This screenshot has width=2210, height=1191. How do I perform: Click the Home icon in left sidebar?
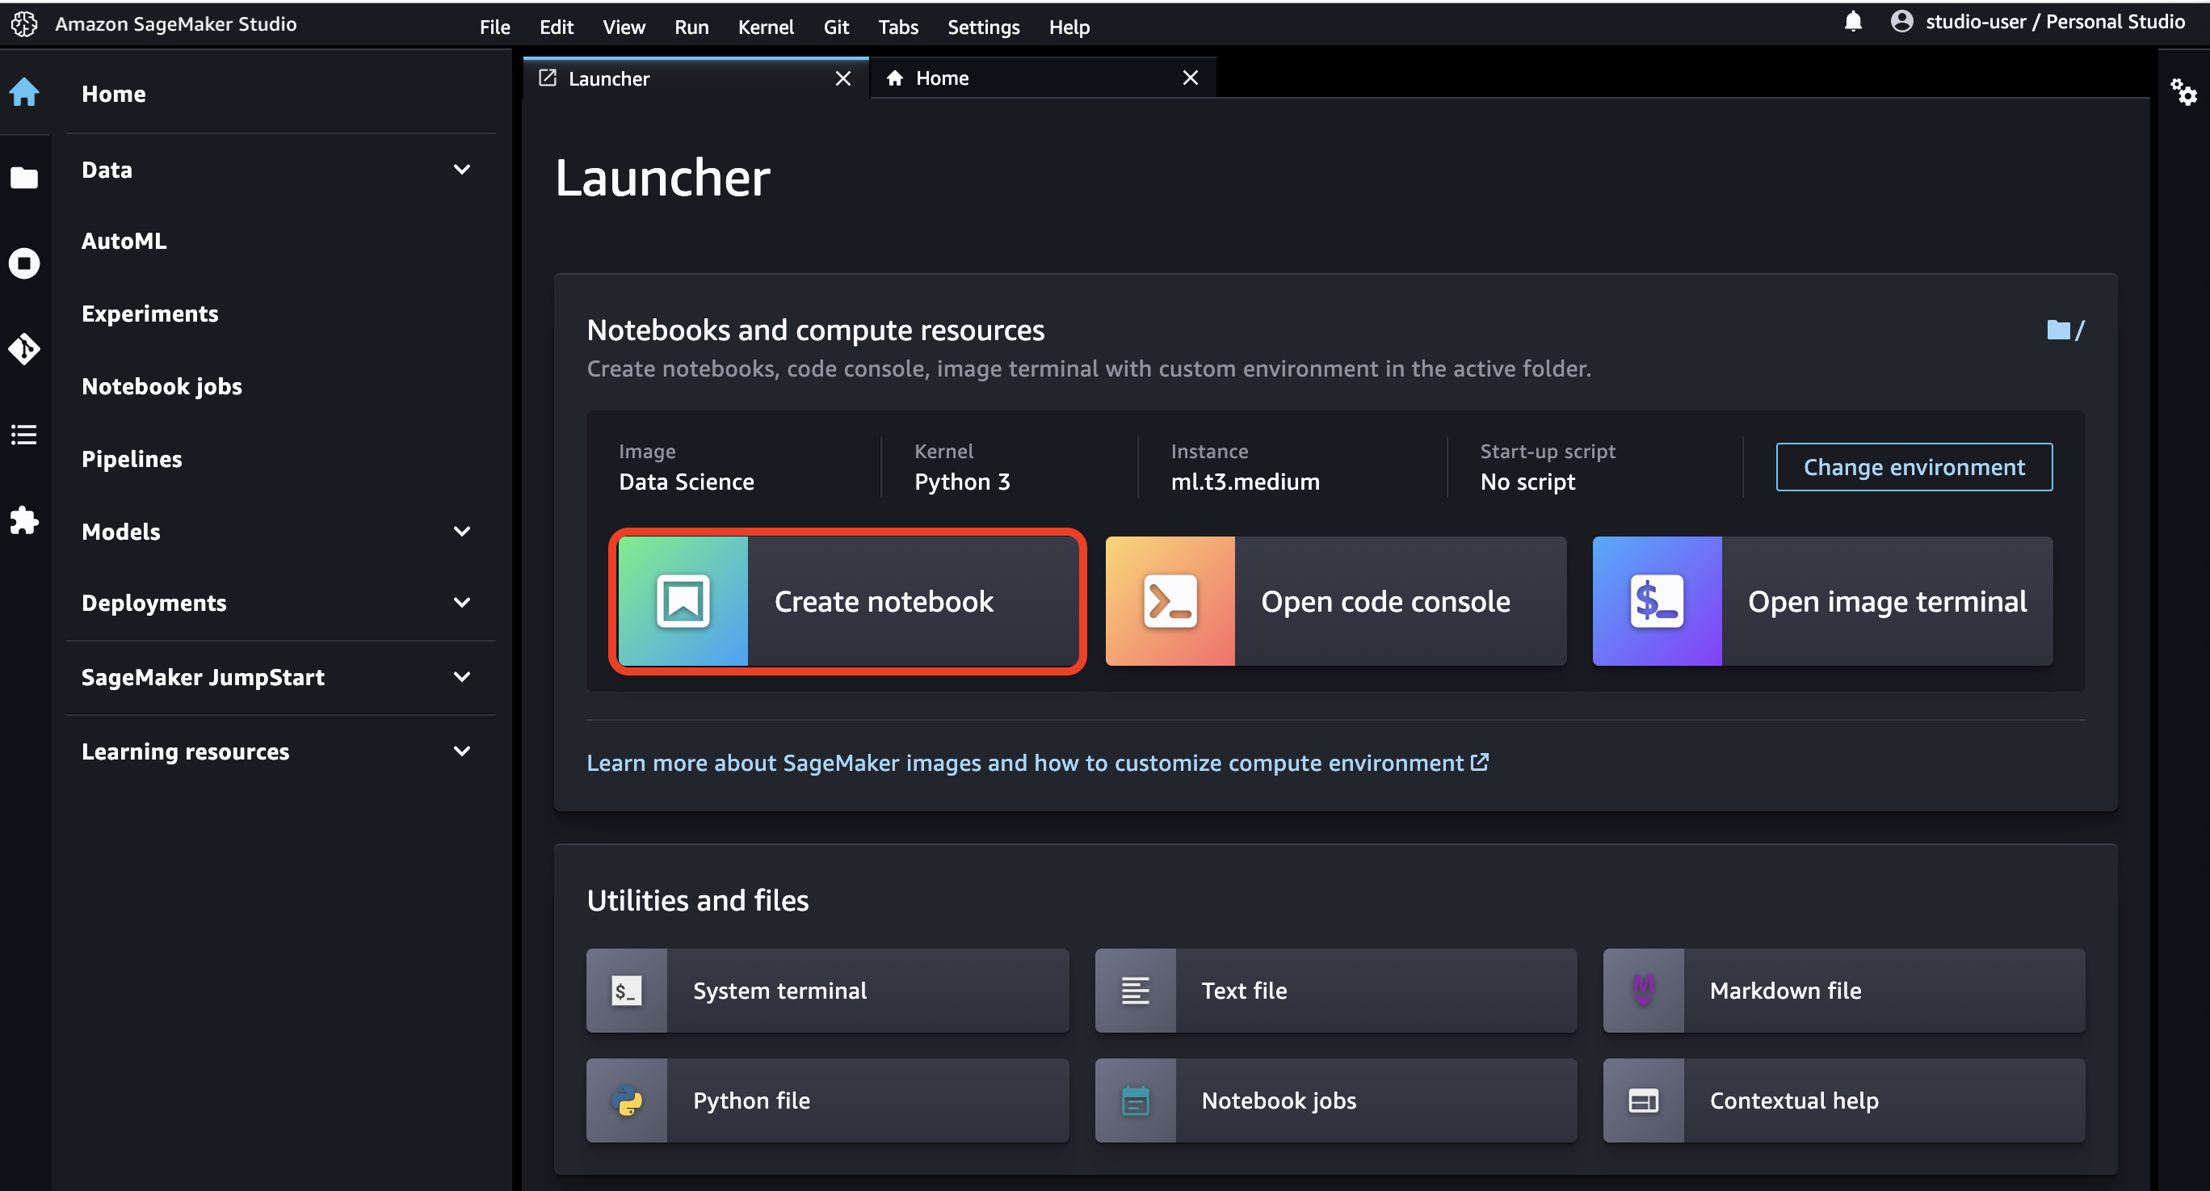coord(24,92)
